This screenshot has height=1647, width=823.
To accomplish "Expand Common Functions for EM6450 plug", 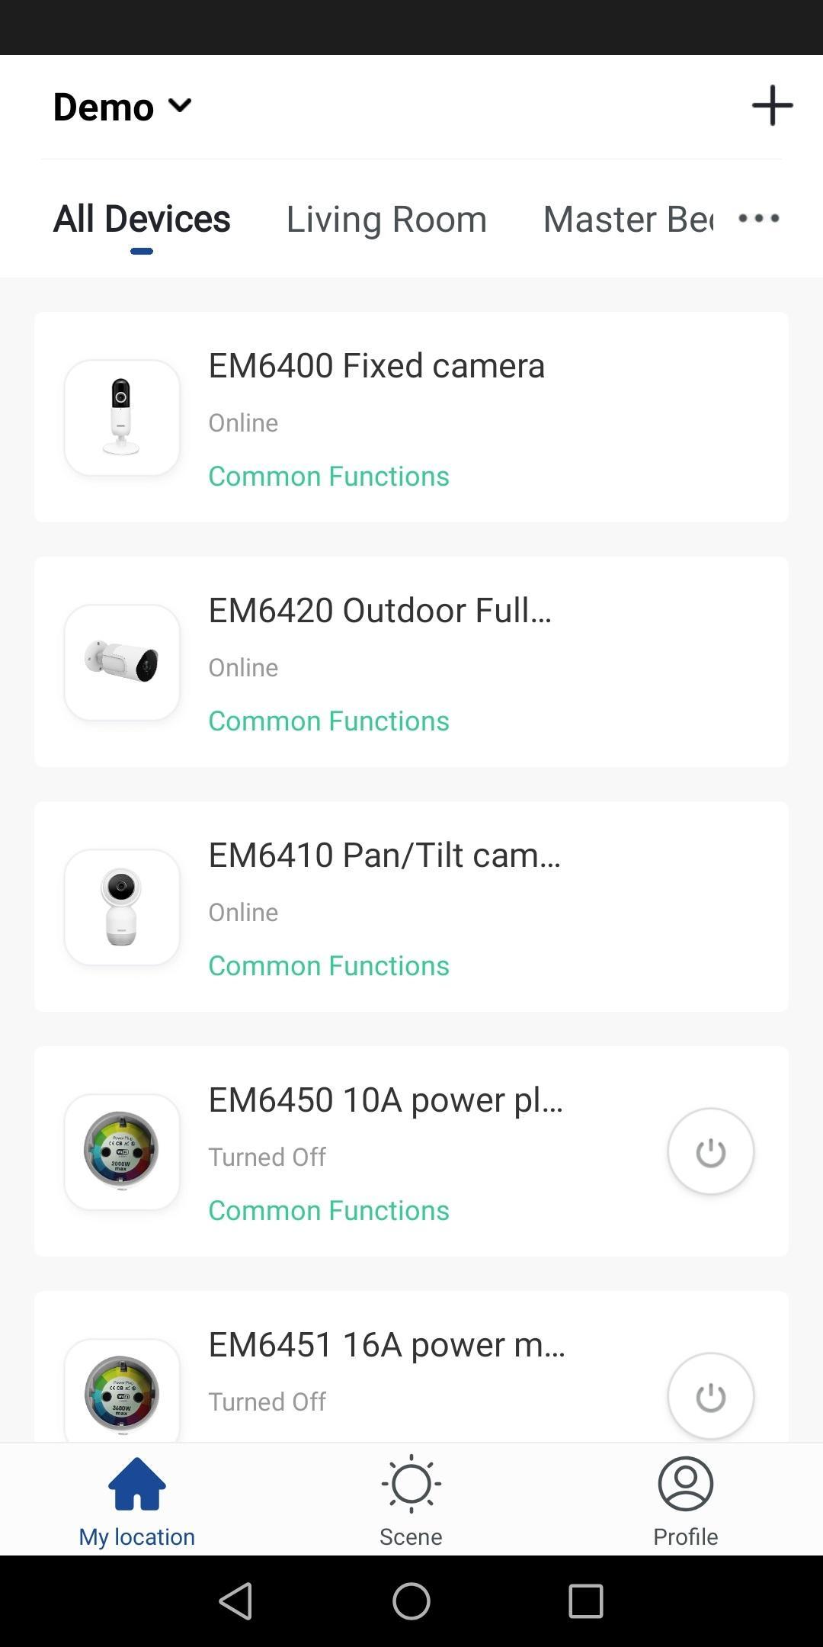I will (328, 1210).
